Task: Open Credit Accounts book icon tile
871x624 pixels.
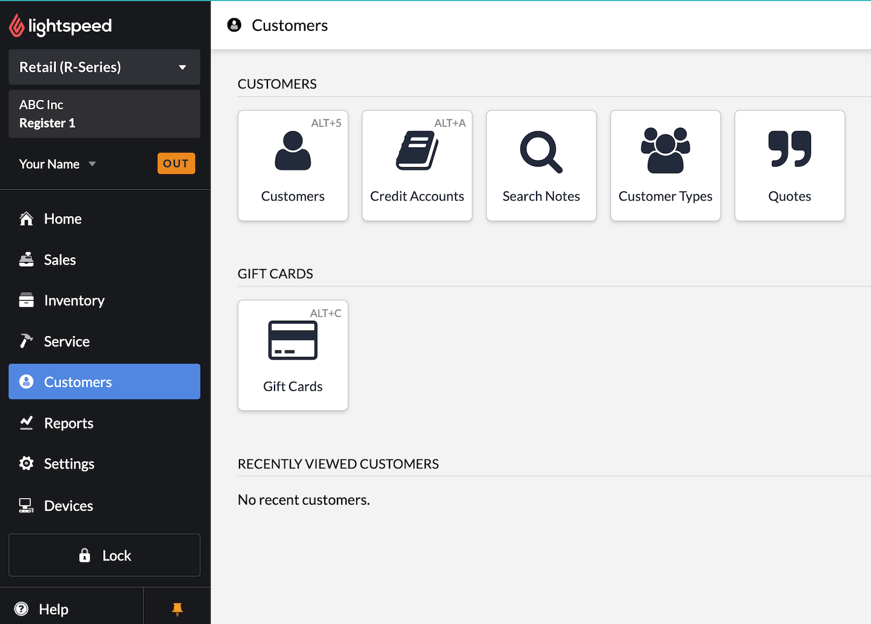Action: coord(417,165)
